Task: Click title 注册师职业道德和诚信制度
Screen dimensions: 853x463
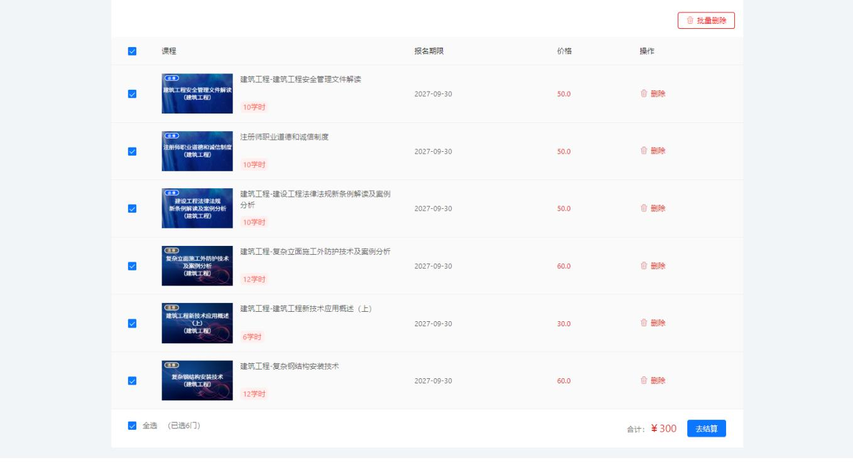Action: [285, 137]
